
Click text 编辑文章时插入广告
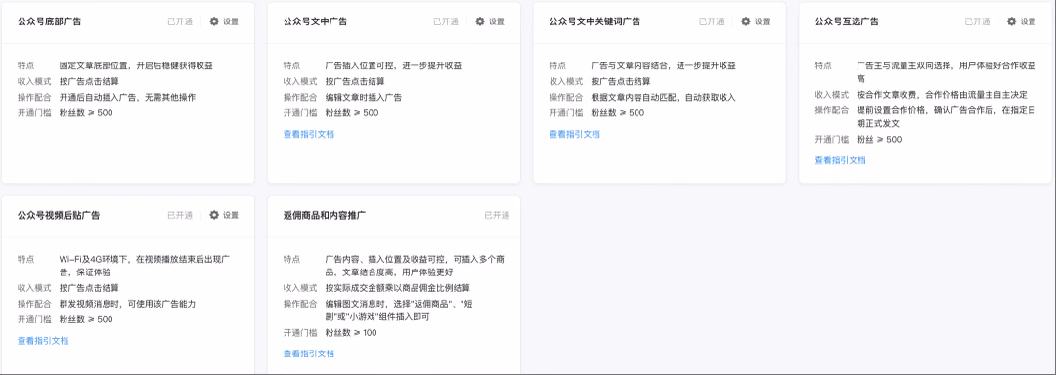click(364, 97)
